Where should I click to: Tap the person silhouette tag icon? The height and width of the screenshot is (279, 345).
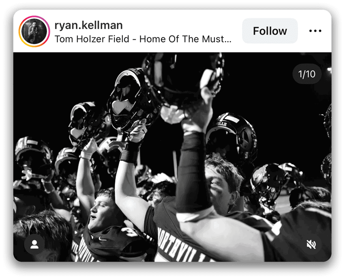(x=34, y=244)
